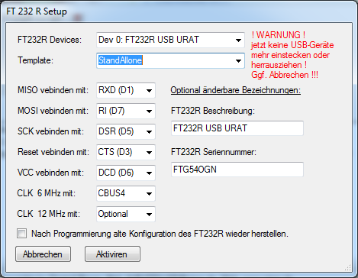This screenshot has width=358, height=278.
Task: Open CLK 6 MHz dropdown showing CBUS4
Action: [126, 193]
